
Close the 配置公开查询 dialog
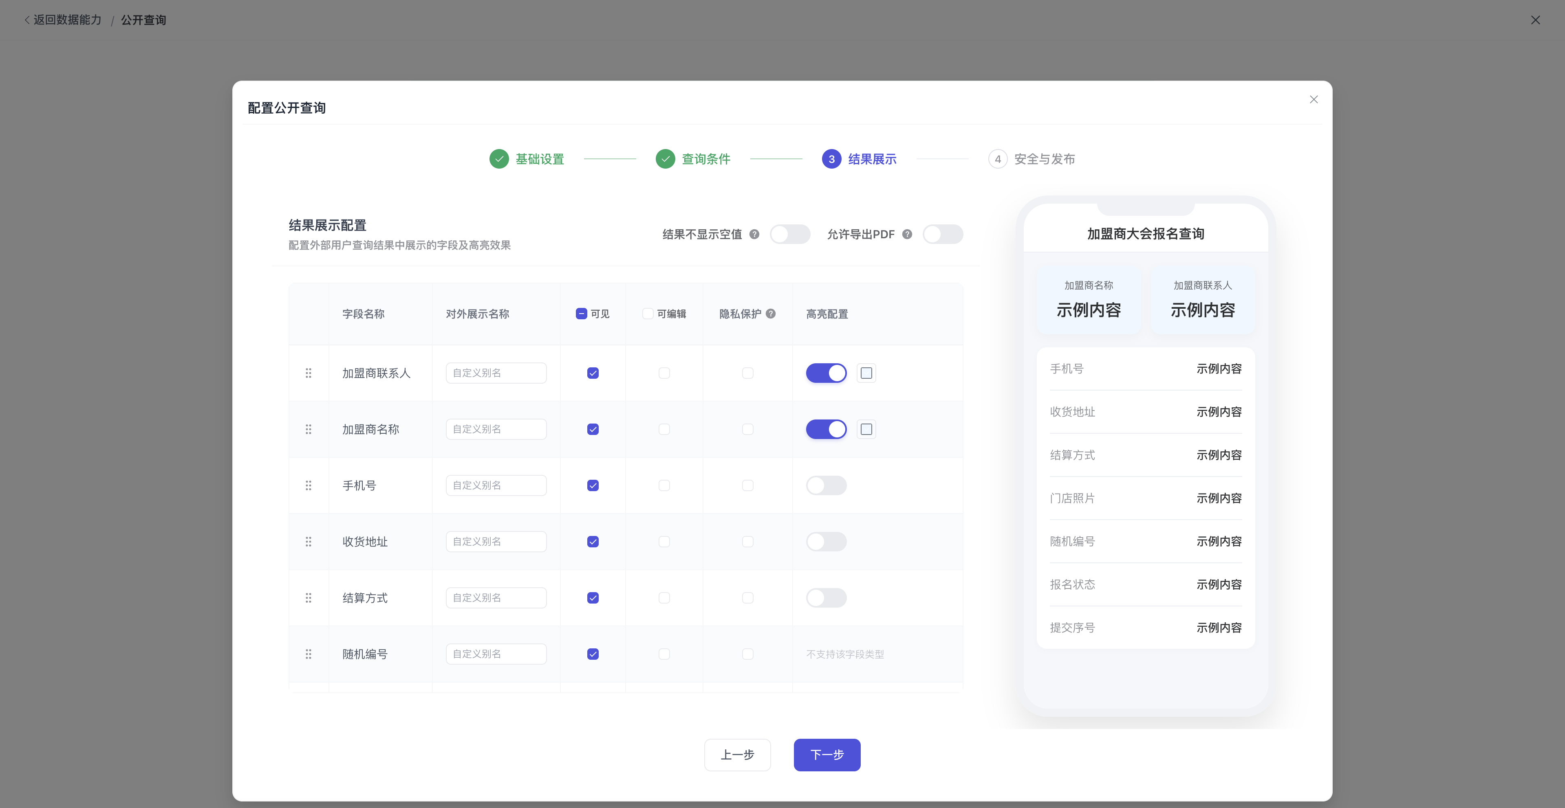[x=1314, y=99]
